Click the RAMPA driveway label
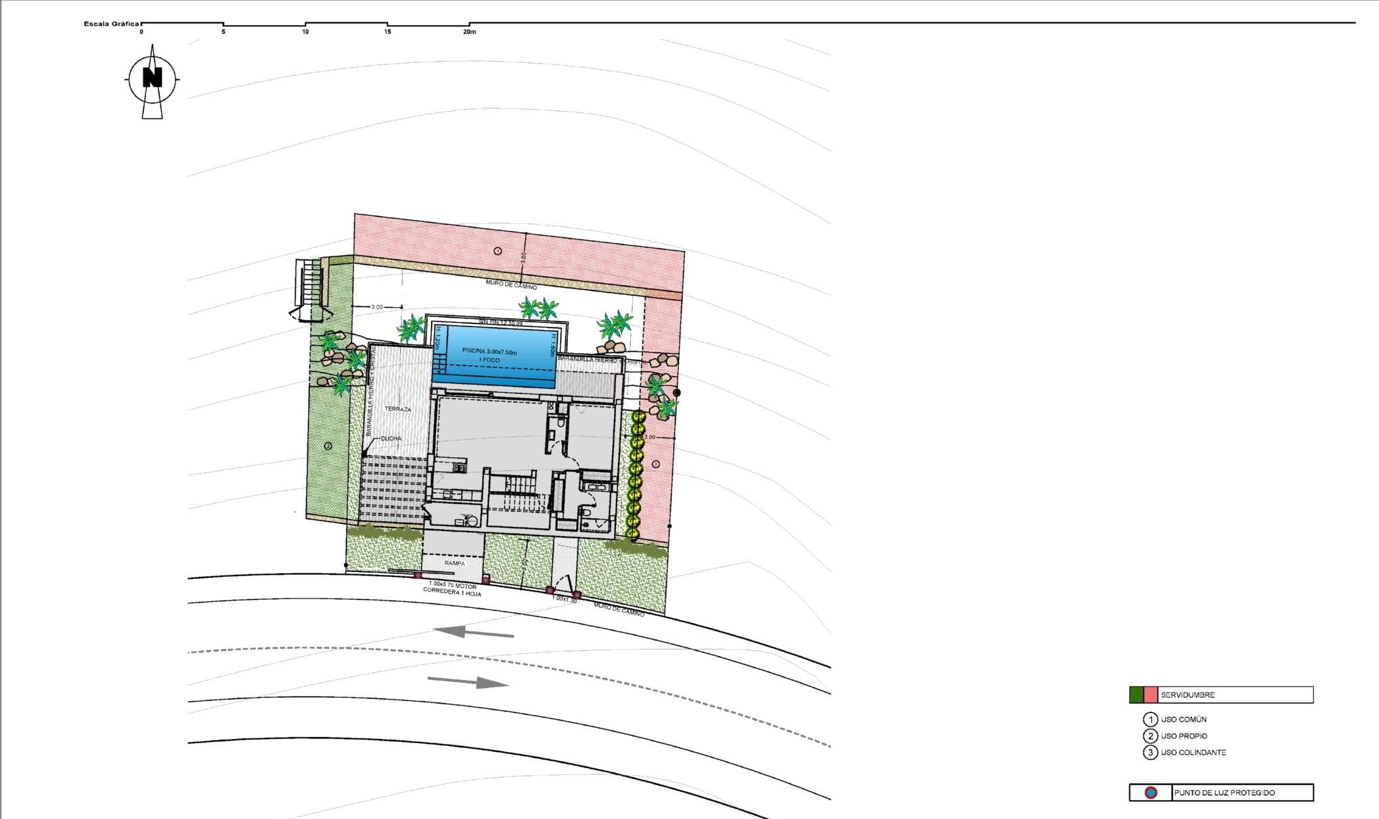The width and height of the screenshot is (1379, 819). tap(454, 563)
